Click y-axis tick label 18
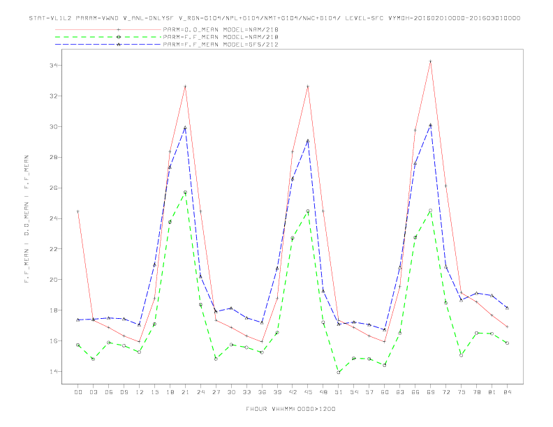Viewport: 553px width, 427px height. point(53,310)
